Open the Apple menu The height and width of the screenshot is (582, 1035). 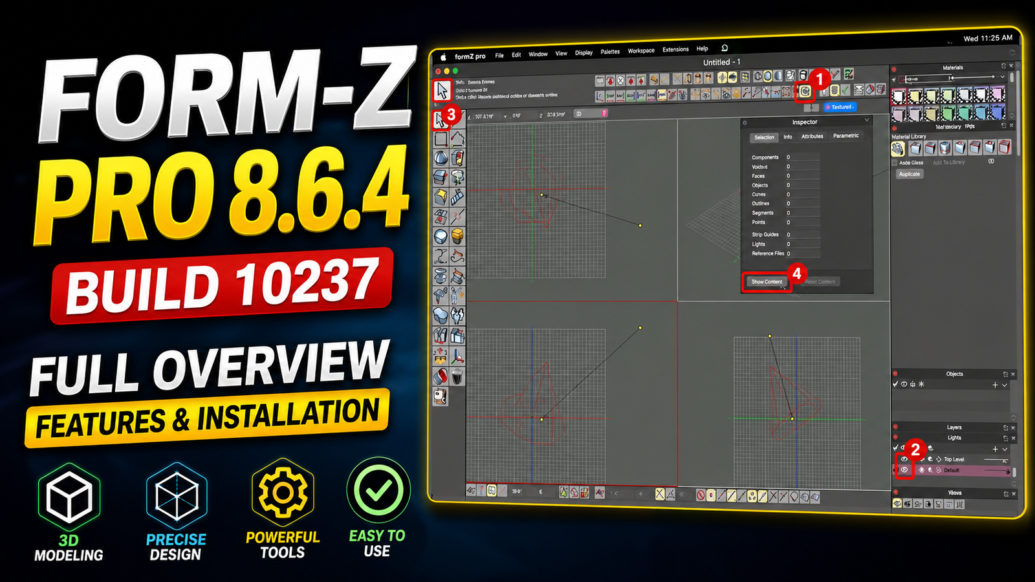click(444, 57)
